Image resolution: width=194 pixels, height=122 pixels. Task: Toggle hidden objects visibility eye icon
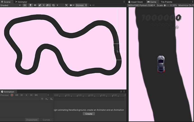coord(48,5)
